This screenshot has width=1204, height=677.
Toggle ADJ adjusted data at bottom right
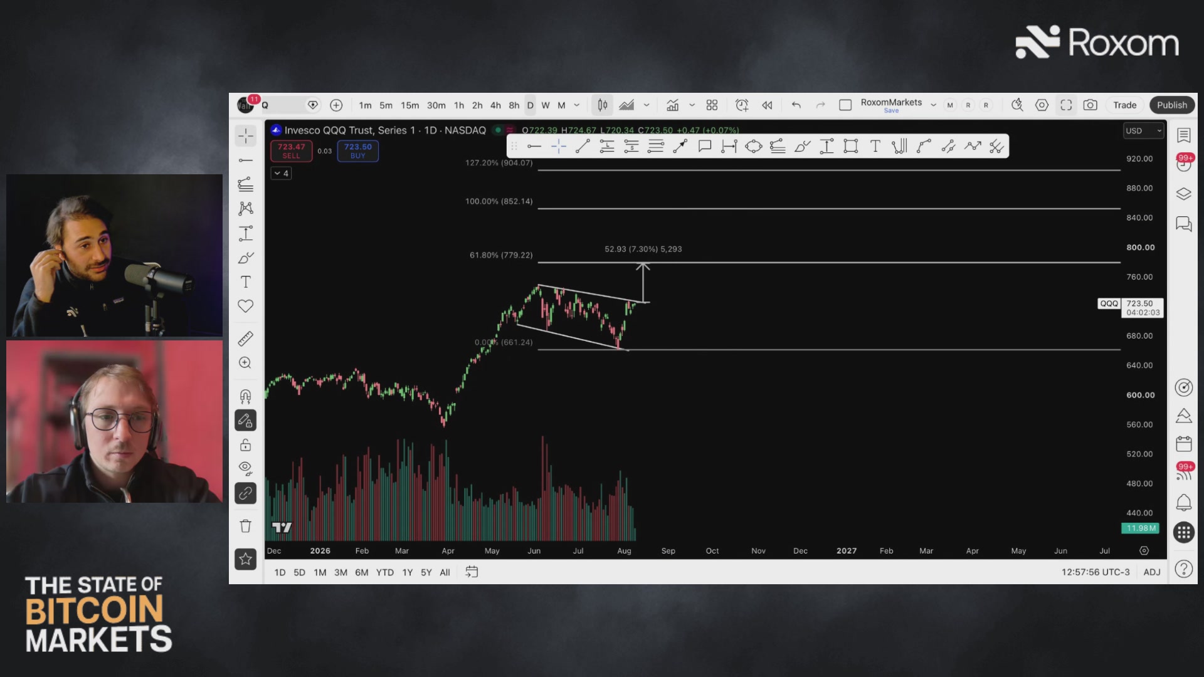(x=1152, y=572)
